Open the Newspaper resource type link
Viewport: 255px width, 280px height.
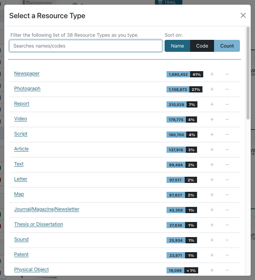pyautogui.click(x=27, y=73)
